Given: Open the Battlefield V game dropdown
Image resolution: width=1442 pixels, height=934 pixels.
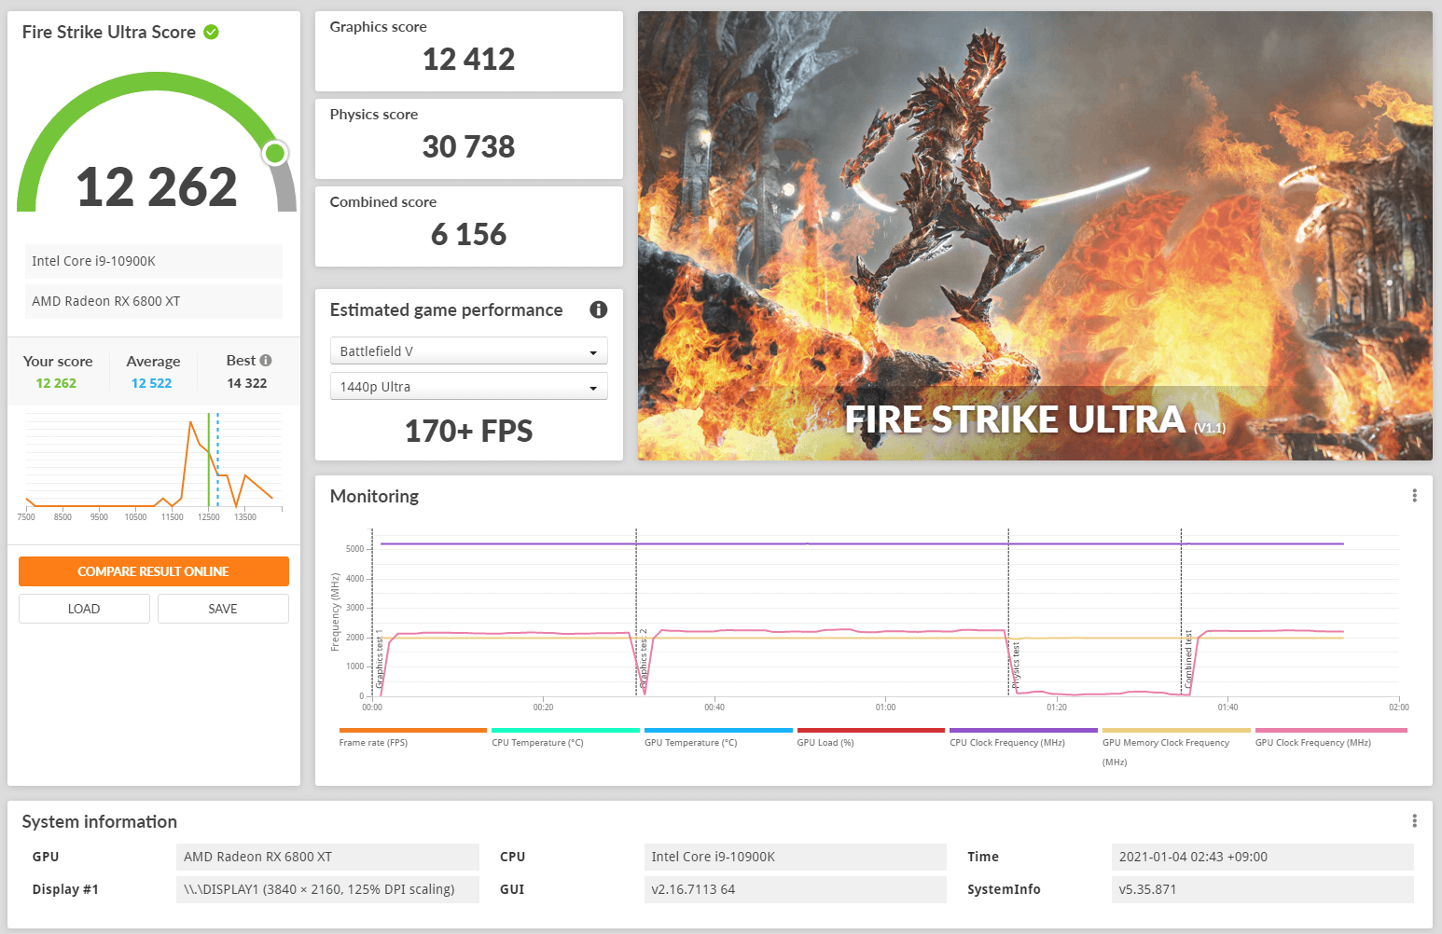Looking at the screenshot, I should click(469, 351).
